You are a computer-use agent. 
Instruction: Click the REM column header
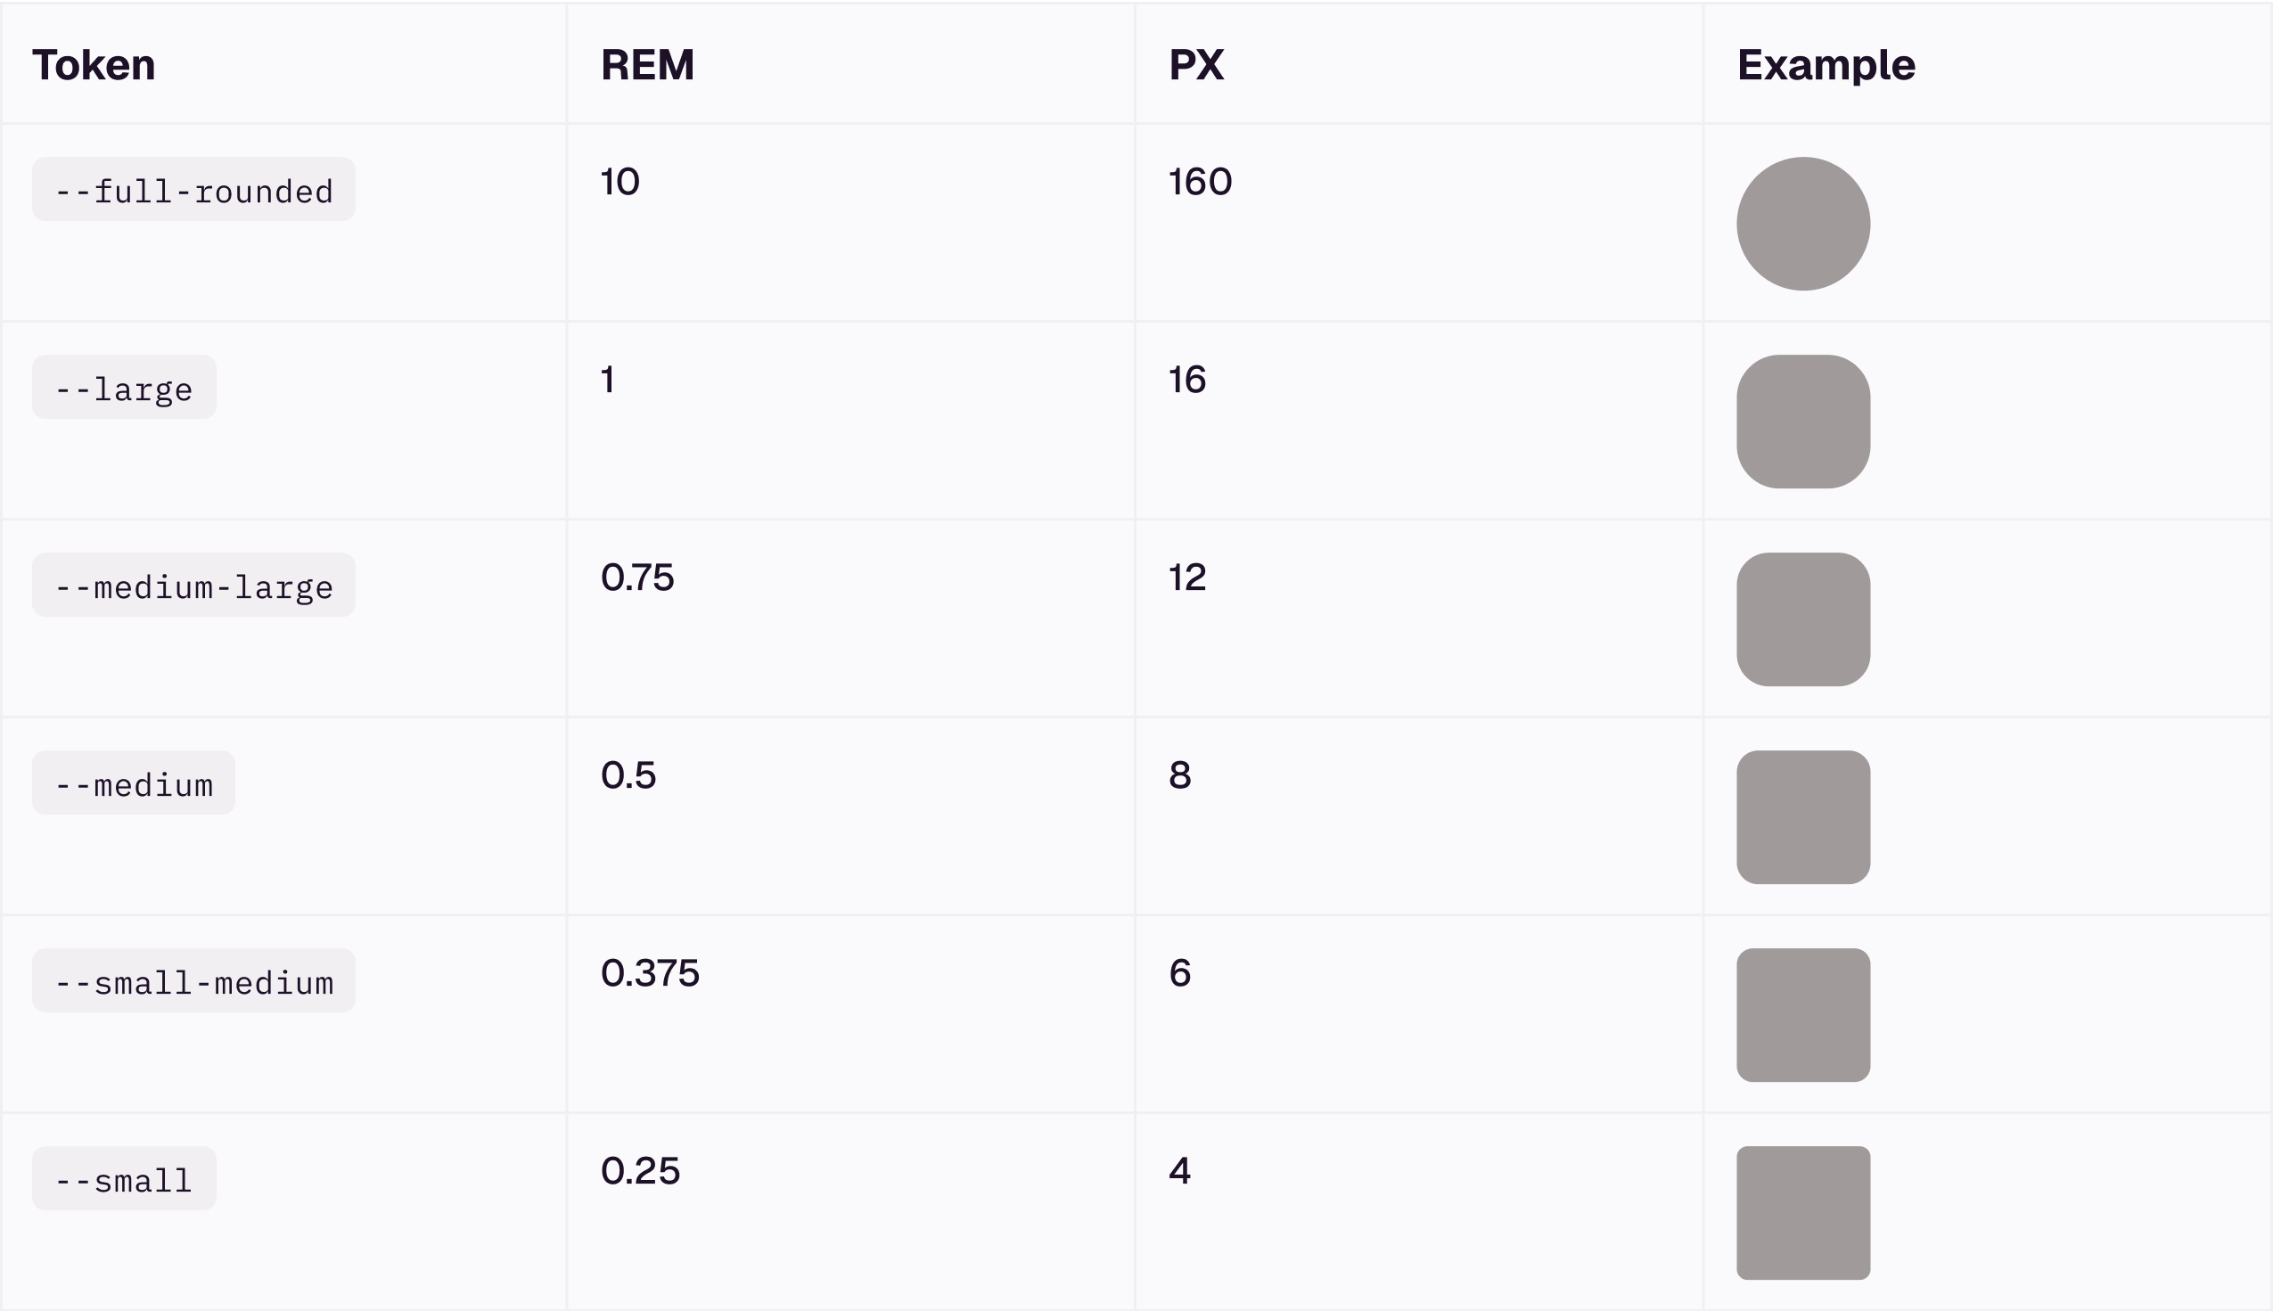647,65
